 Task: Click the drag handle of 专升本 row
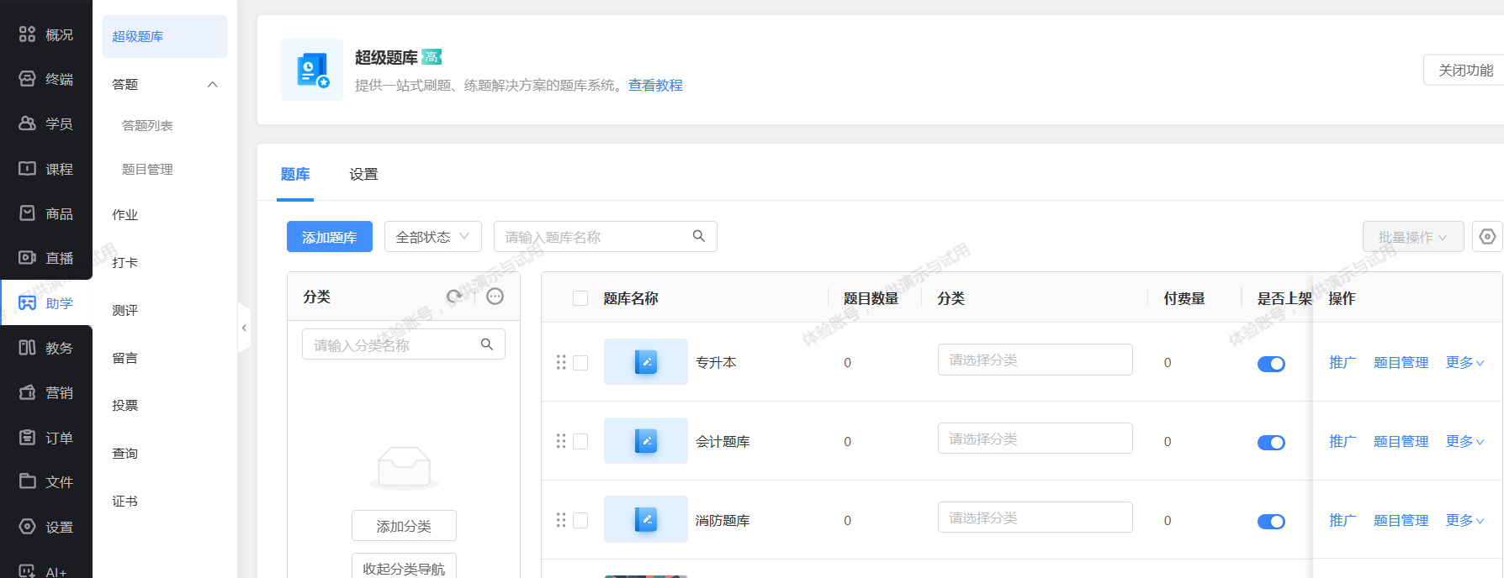[561, 362]
